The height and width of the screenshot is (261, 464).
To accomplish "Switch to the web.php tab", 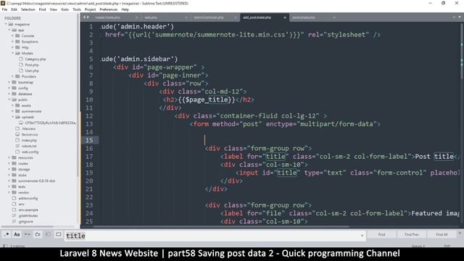I will click(x=151, y=17).
